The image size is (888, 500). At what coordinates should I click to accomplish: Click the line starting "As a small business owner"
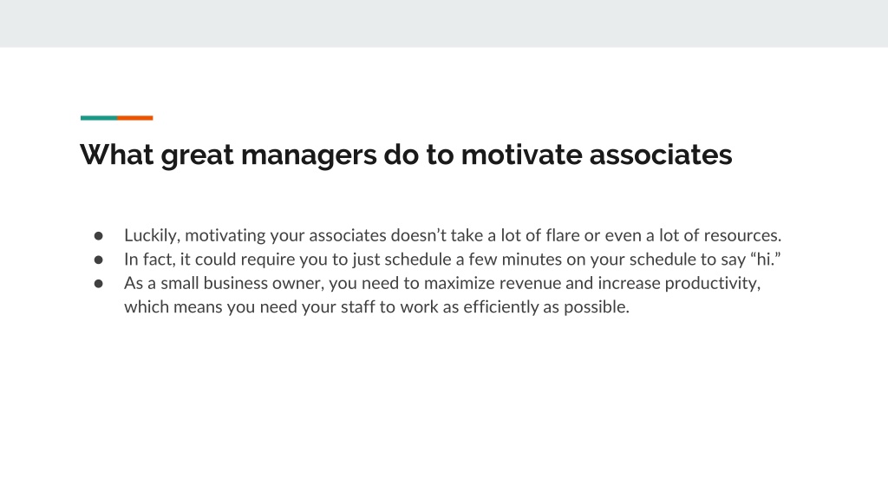(442, 284)
